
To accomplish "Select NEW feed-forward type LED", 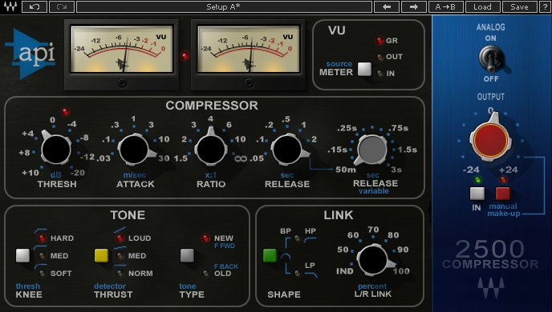I will click(x=206, y=238).
